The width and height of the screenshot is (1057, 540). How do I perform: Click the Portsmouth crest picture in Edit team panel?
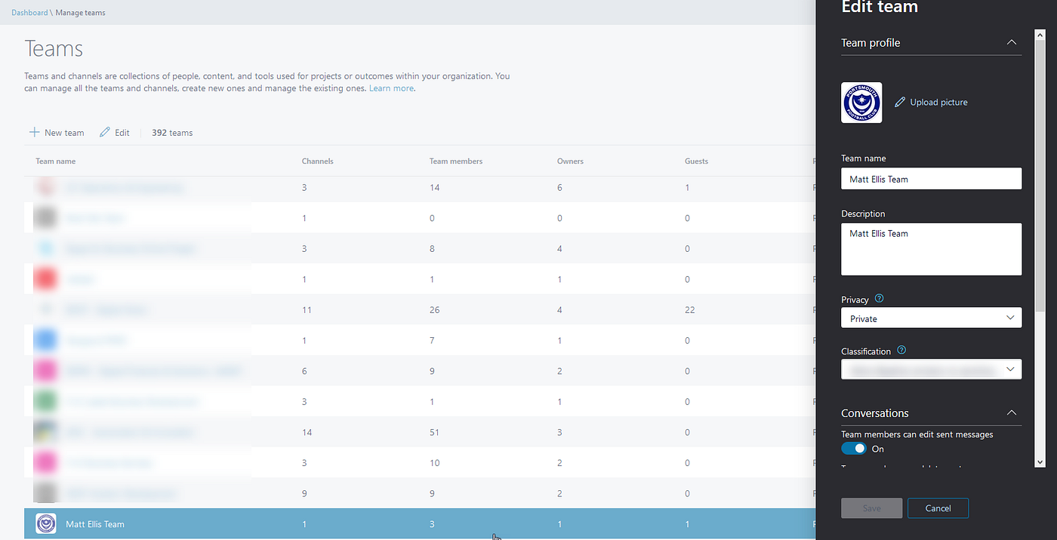pyautogui.click(x=861, y=103)
